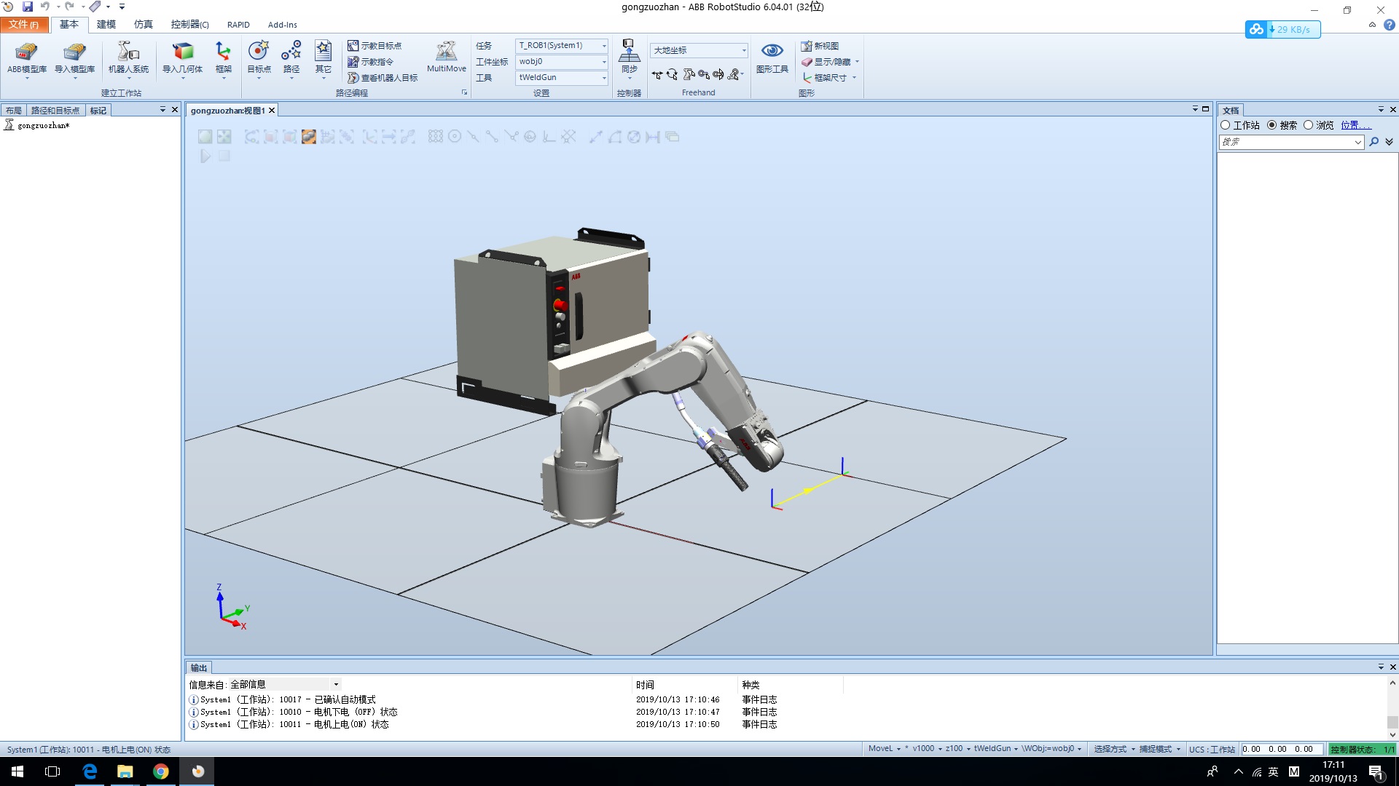Click the 目标点 target icon

click(x=259, y=58)
